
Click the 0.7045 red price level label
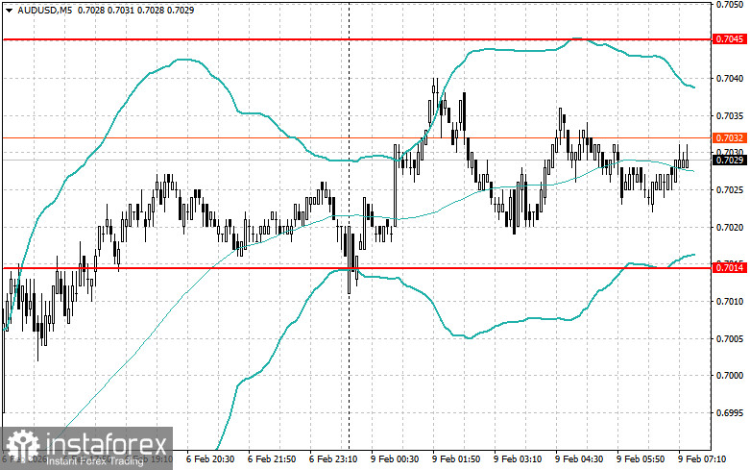730,39
